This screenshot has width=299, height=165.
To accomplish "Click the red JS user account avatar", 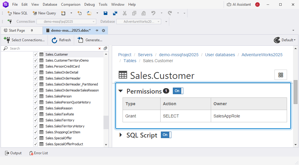I will 257,4.
